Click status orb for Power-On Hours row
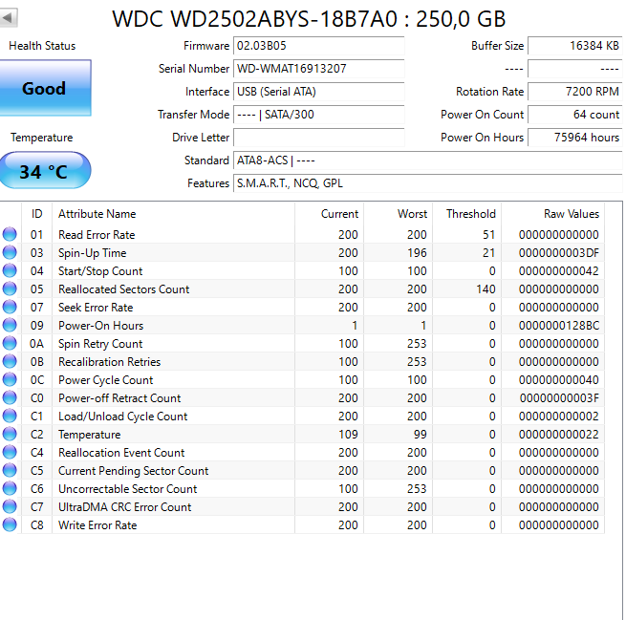The width and height of the screenshot is (626, 620). tap(10, 325)
